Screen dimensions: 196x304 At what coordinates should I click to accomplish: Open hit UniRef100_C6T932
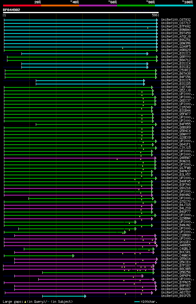click(x=176, y=20)
